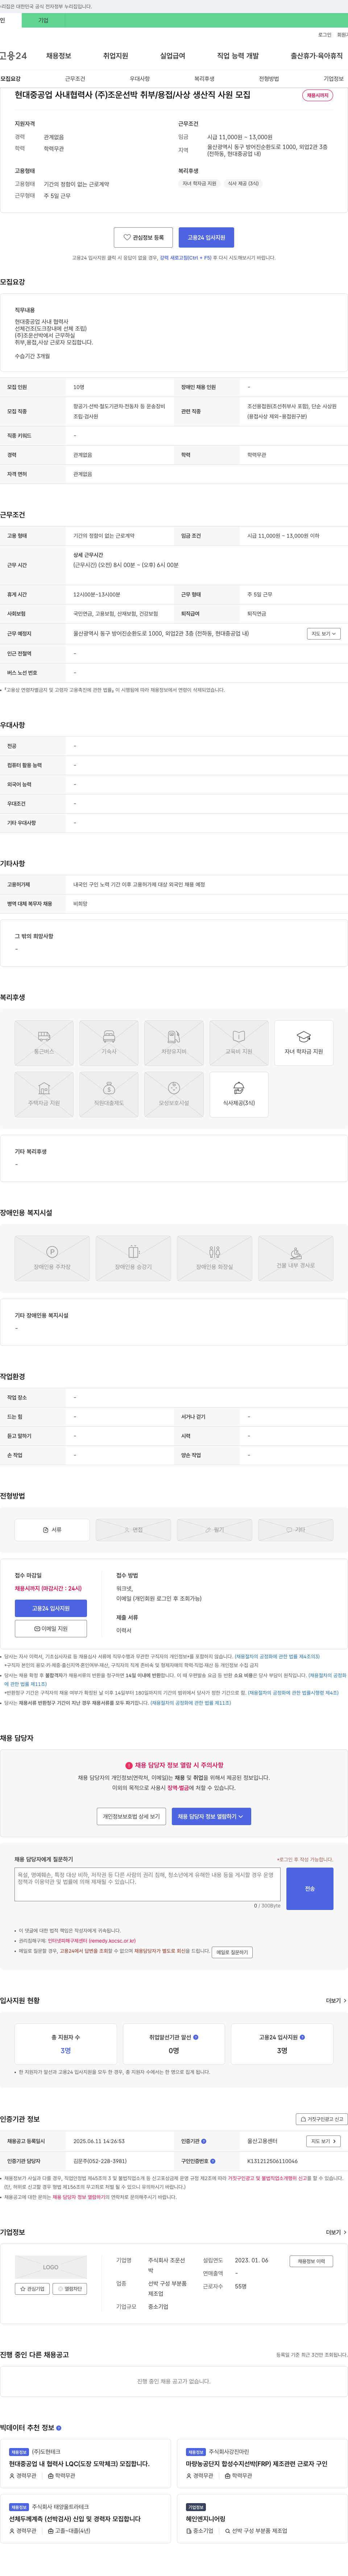Jump to the 기업정보 tab
This screenshot has width=348, height=2576.
click(x=333, y=79)
